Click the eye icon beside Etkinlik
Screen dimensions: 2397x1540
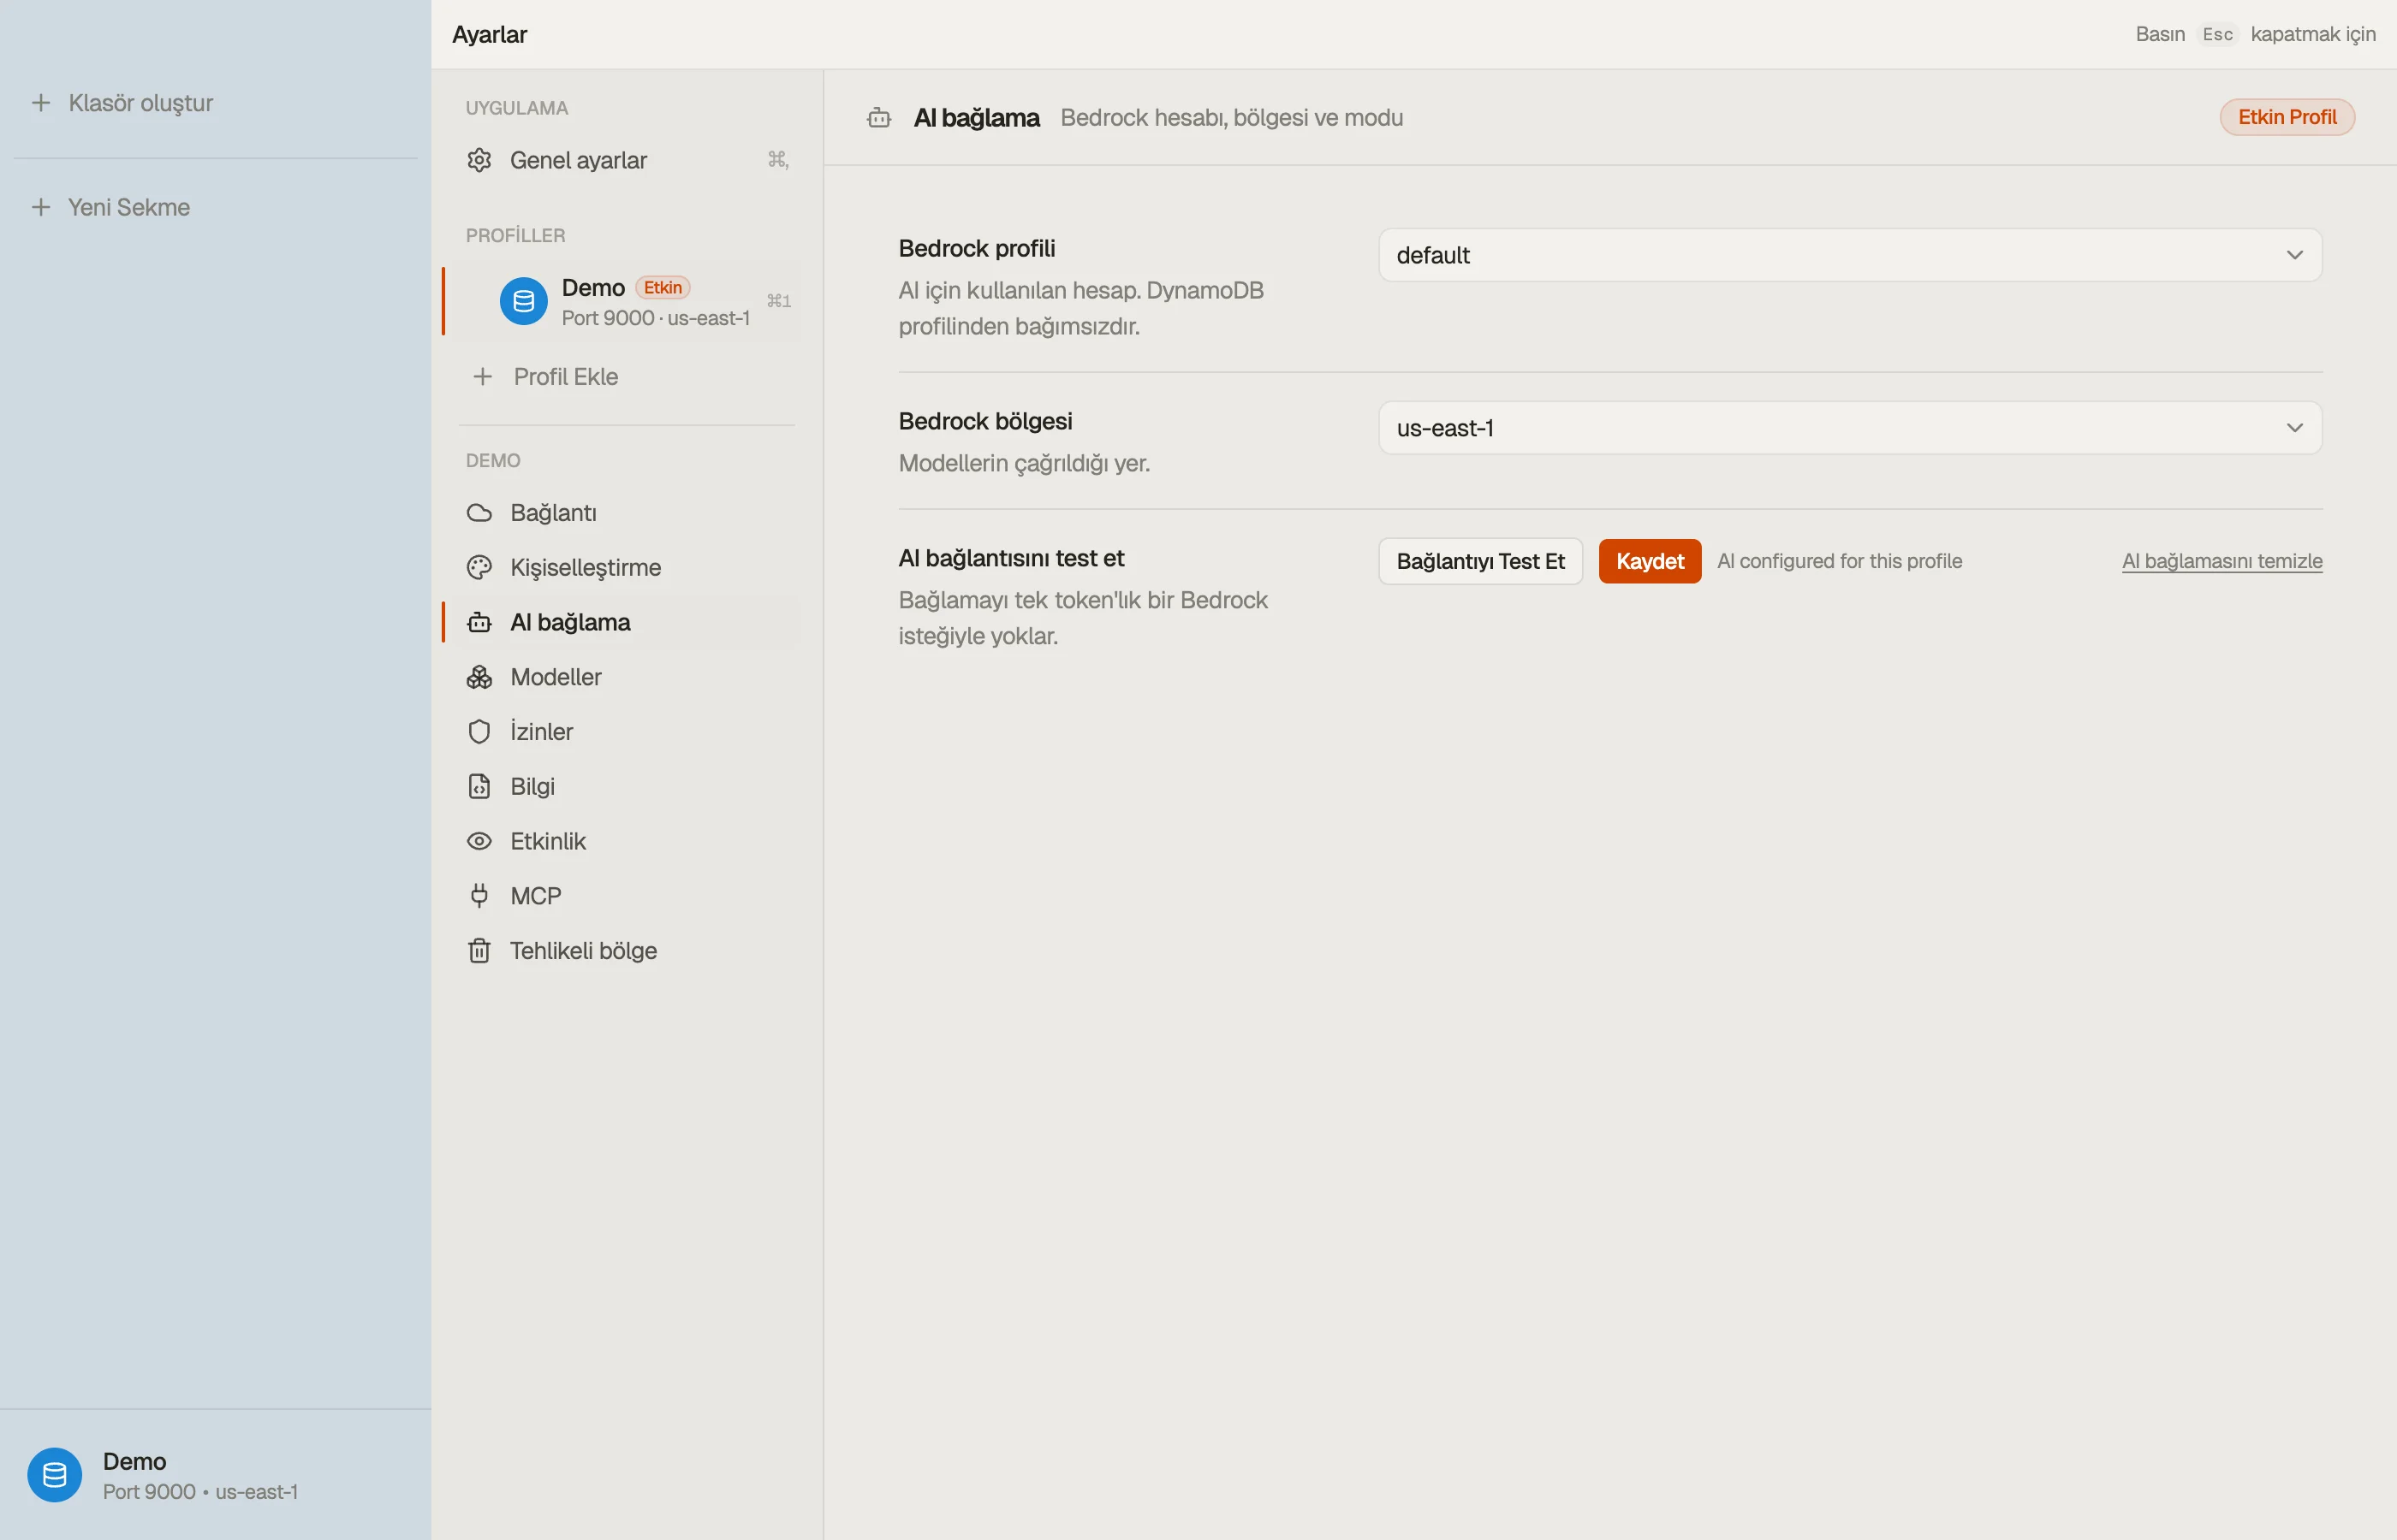click(x=479, y=841)
